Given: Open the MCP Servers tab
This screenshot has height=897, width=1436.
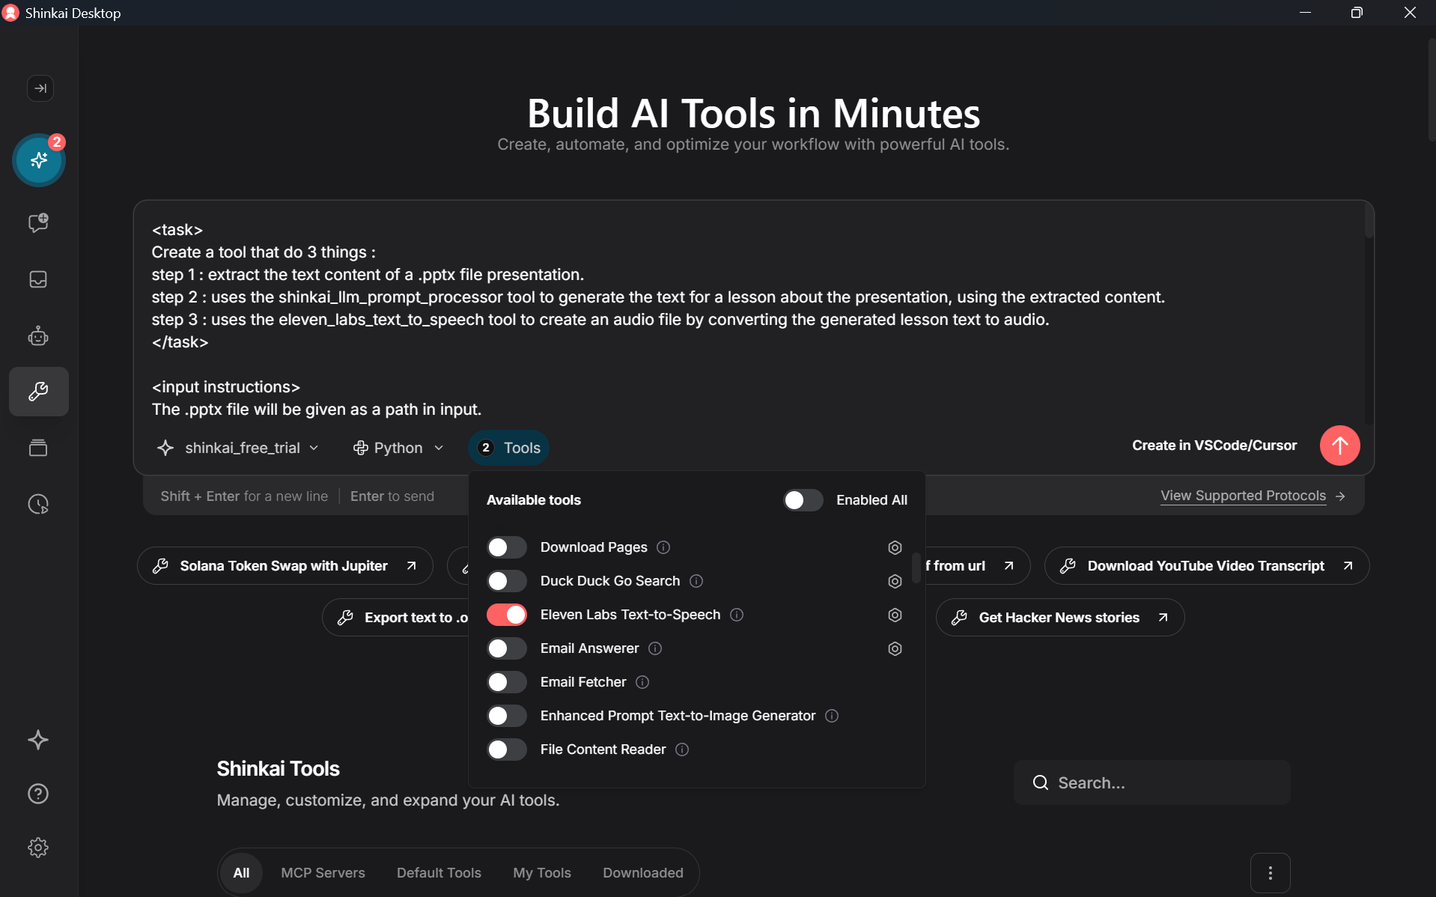Looking at the screenshot, I should [323, 872].
